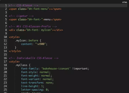Viewport: 129px width, 93px height.
Task: Click the letter-spacing property
Action: 32,90
